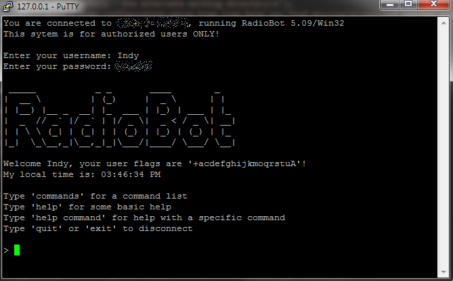The width and height of the screenshot is (453, 281).
Task: Click the quoted word 'quit'
Action: 47,228
